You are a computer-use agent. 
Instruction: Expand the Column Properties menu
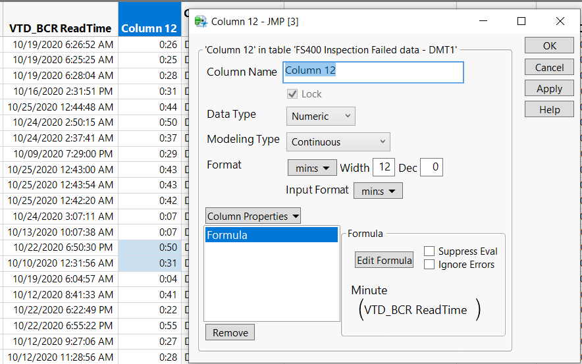click(x=253, y=216)
